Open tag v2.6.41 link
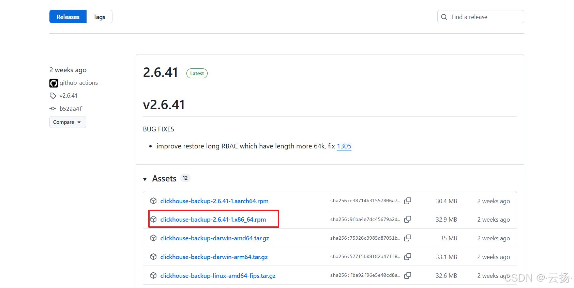Image resolution: width=574 pixels, height=288 pixels. (x=69, y=96)
